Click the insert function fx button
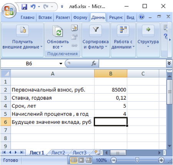Image resolution: width=173 pixels, height=165 pixels. pos(94,63)
